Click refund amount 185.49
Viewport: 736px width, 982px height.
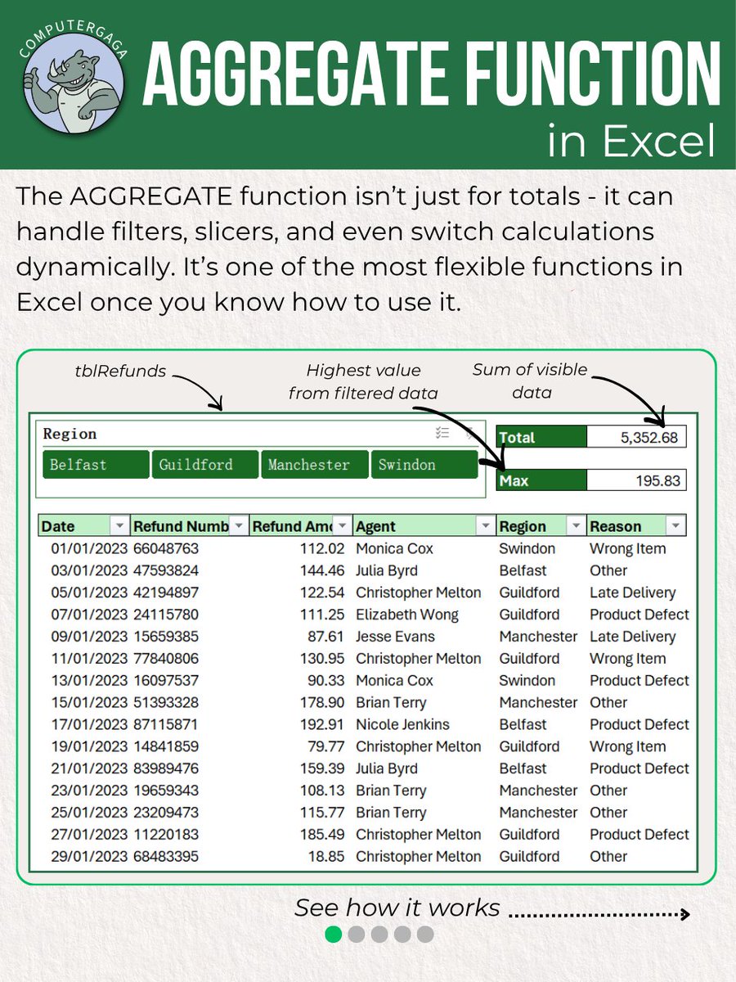323,836
